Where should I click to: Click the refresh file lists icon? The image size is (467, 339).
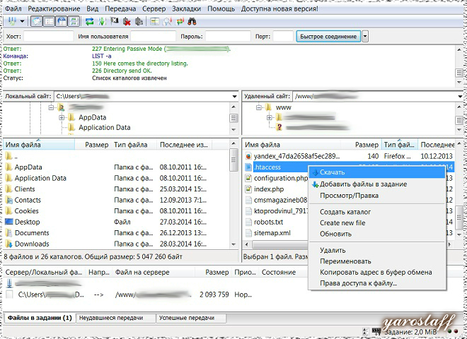90,22
